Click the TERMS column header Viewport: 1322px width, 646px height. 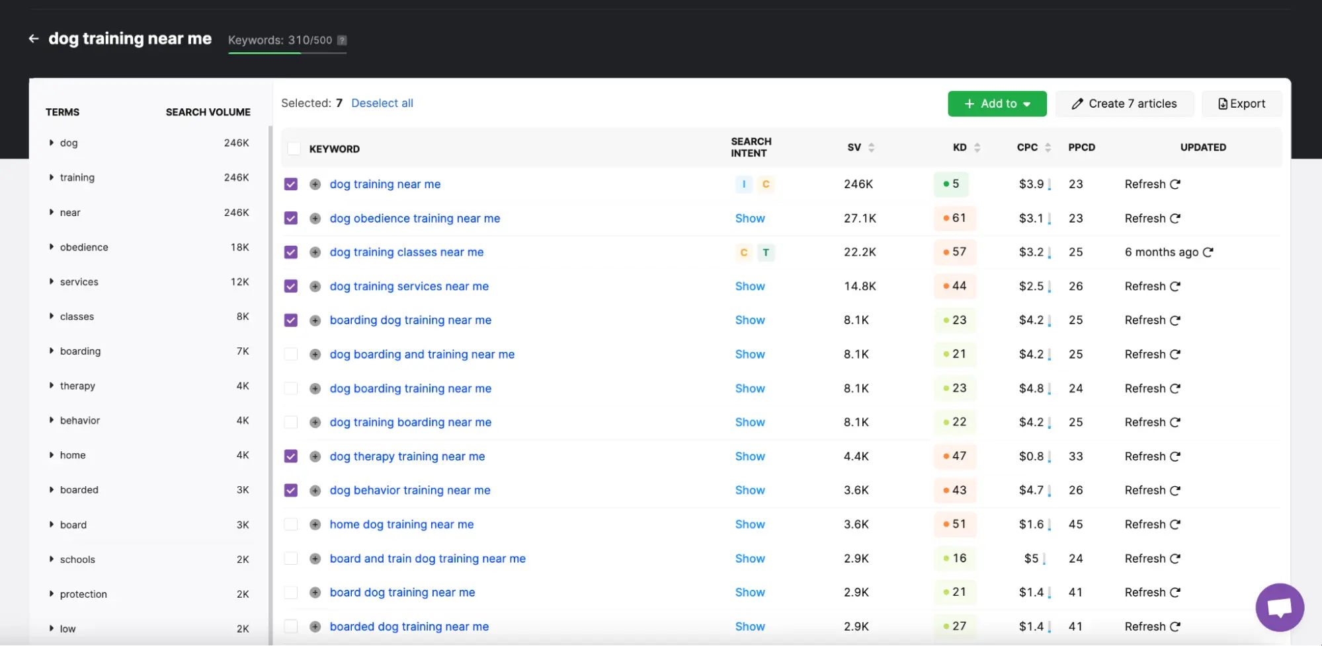[x=63, y=112]
